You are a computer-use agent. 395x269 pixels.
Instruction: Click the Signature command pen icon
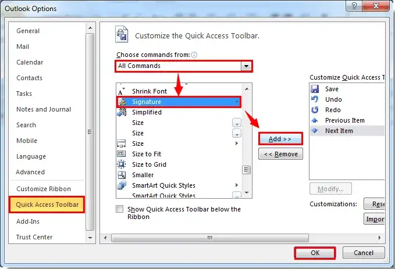coord(122,102)
